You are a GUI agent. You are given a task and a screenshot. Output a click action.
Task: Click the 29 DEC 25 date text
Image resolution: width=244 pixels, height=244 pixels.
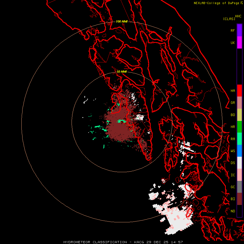158,242
